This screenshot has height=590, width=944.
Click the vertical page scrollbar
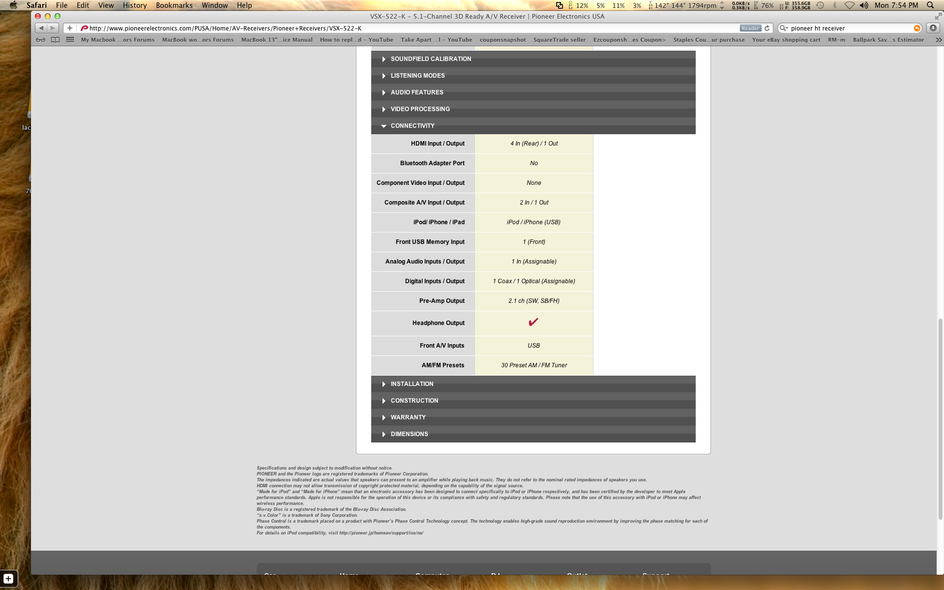940,418
